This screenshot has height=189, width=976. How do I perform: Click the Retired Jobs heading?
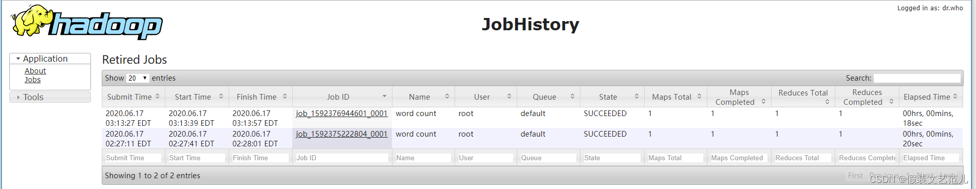coord(135,60)
